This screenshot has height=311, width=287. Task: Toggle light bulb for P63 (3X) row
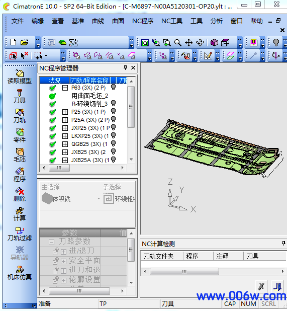(x=113, y=87)
